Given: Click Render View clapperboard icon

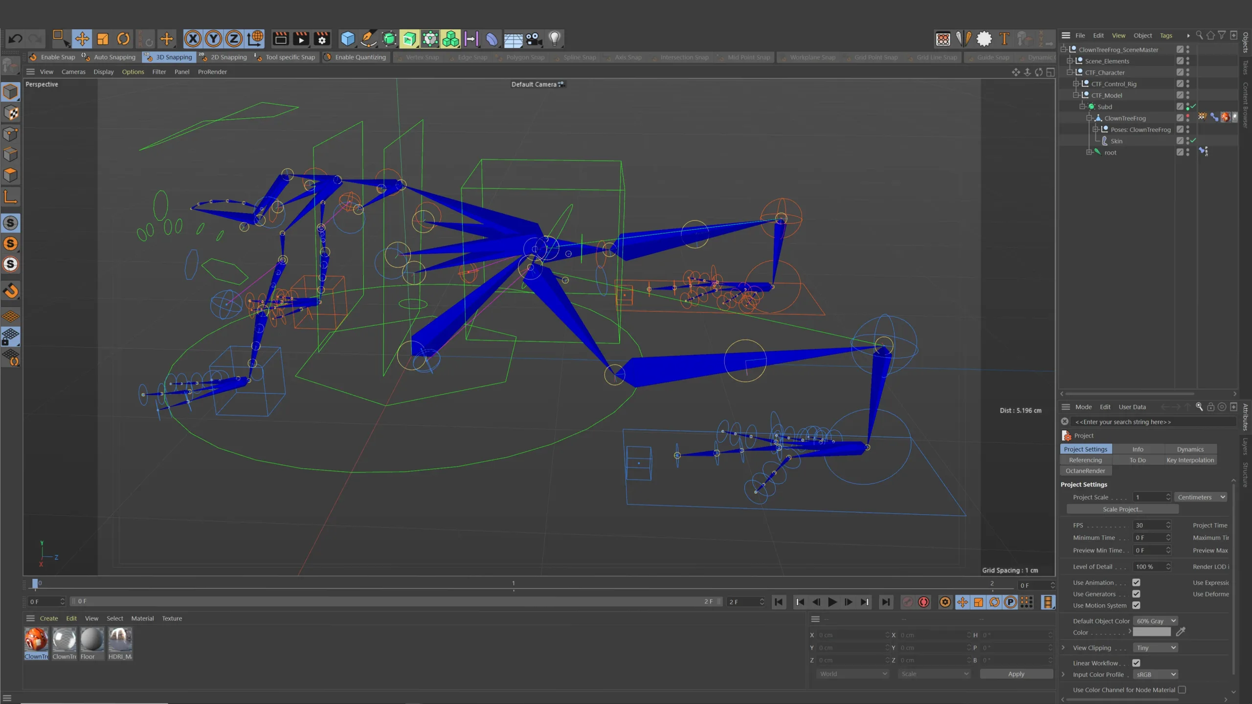Looking at the screenshot, I should click(281, 39).
